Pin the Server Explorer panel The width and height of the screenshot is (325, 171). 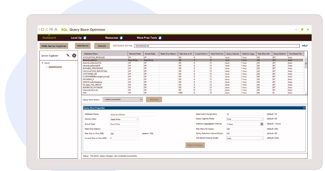point(68,55)
